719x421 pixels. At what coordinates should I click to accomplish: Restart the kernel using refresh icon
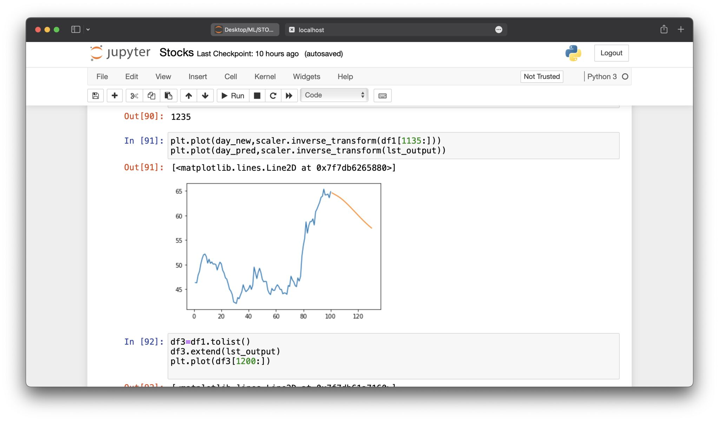pyautogui.click(x=273, y=95)
